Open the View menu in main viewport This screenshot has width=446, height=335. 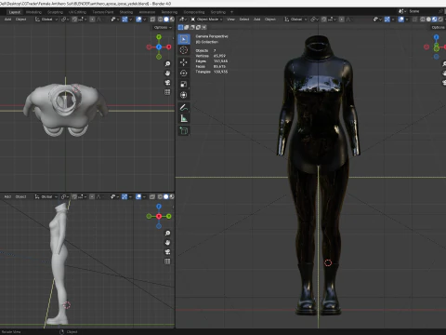[x=230, y=20]
